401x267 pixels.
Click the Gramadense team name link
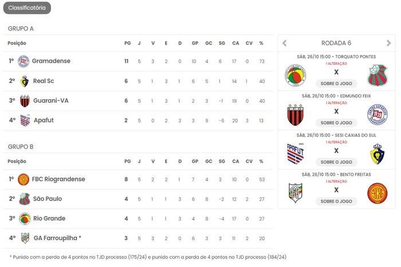pyautogui.click(x=51, y=61)
